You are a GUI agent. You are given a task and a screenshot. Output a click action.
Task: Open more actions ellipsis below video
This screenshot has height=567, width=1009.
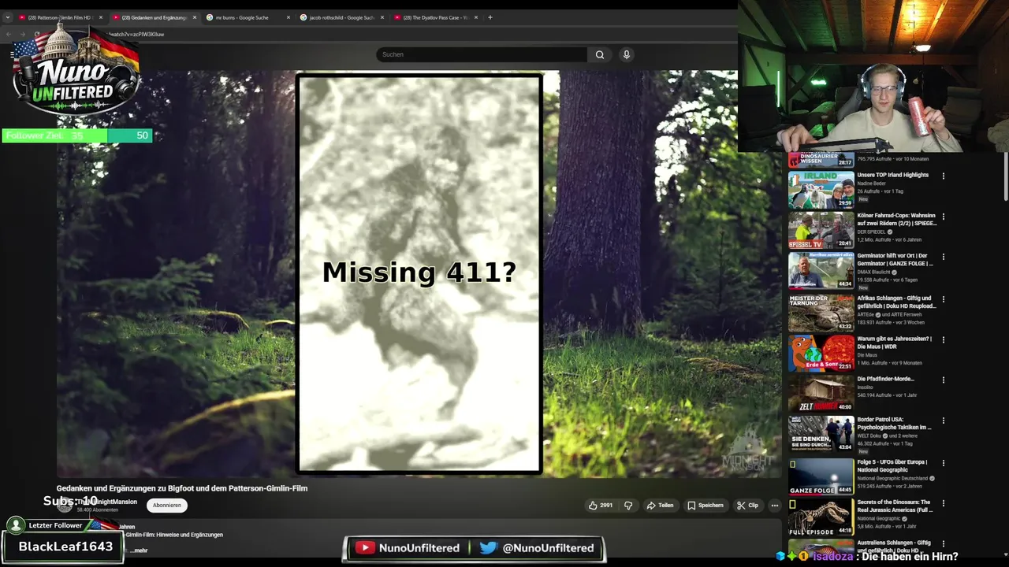coord(775,506)
